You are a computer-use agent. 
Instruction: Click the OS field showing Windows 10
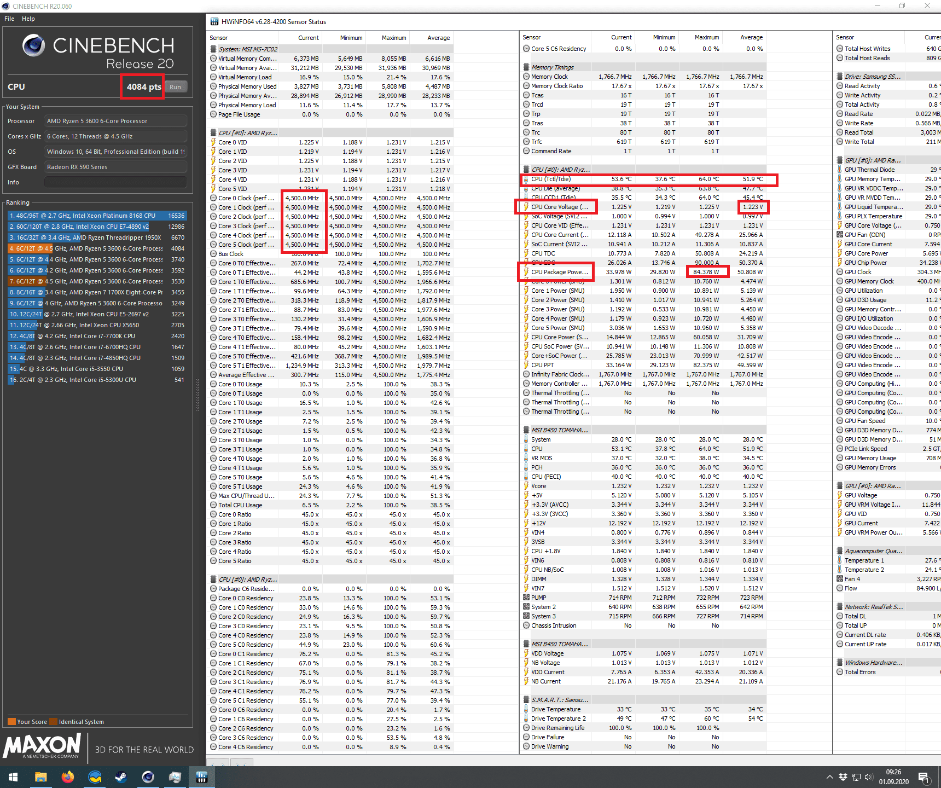pos(115,152)
